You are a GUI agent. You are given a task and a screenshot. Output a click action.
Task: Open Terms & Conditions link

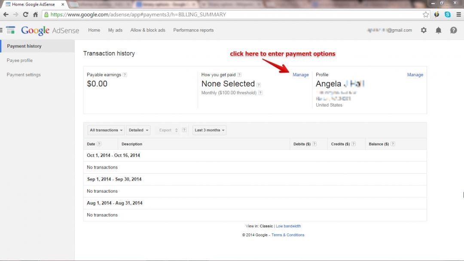pyautogui.click(x=287, y=235)
